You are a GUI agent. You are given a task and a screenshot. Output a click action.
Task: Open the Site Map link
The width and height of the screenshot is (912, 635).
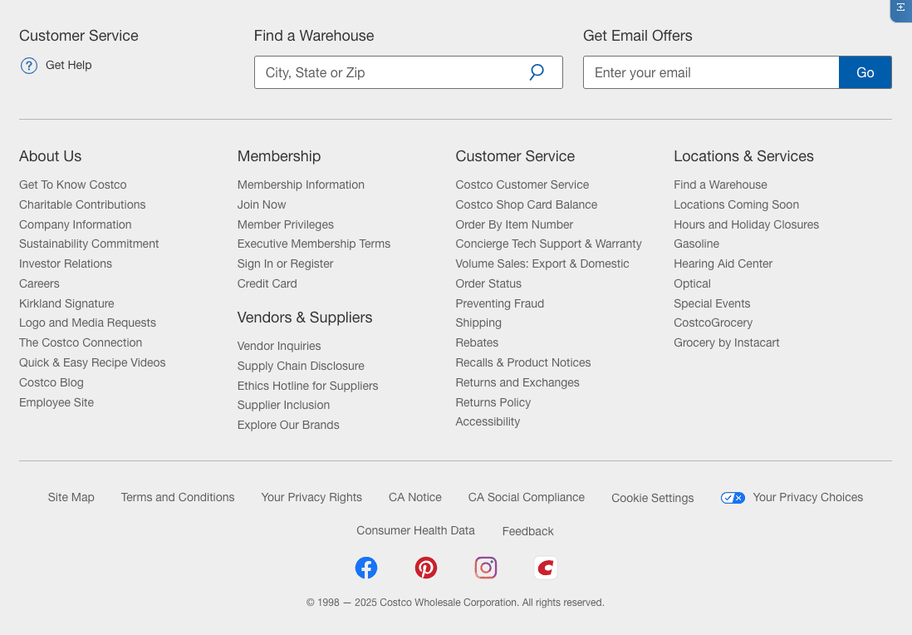(x=71, y=498)
